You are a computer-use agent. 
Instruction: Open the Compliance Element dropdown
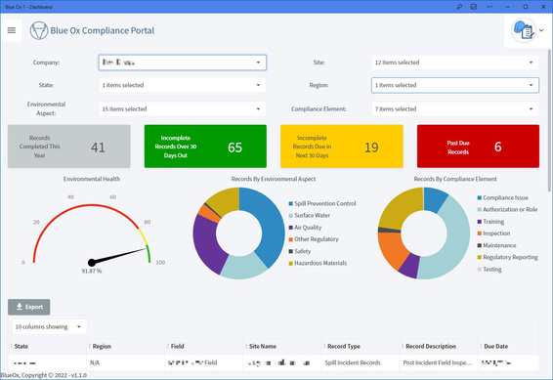[x=455, y=109]
